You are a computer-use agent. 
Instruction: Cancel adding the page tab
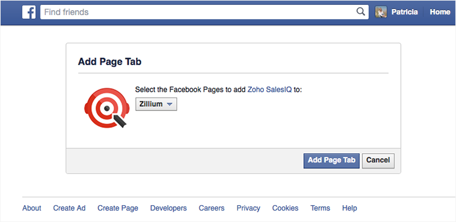378,160
